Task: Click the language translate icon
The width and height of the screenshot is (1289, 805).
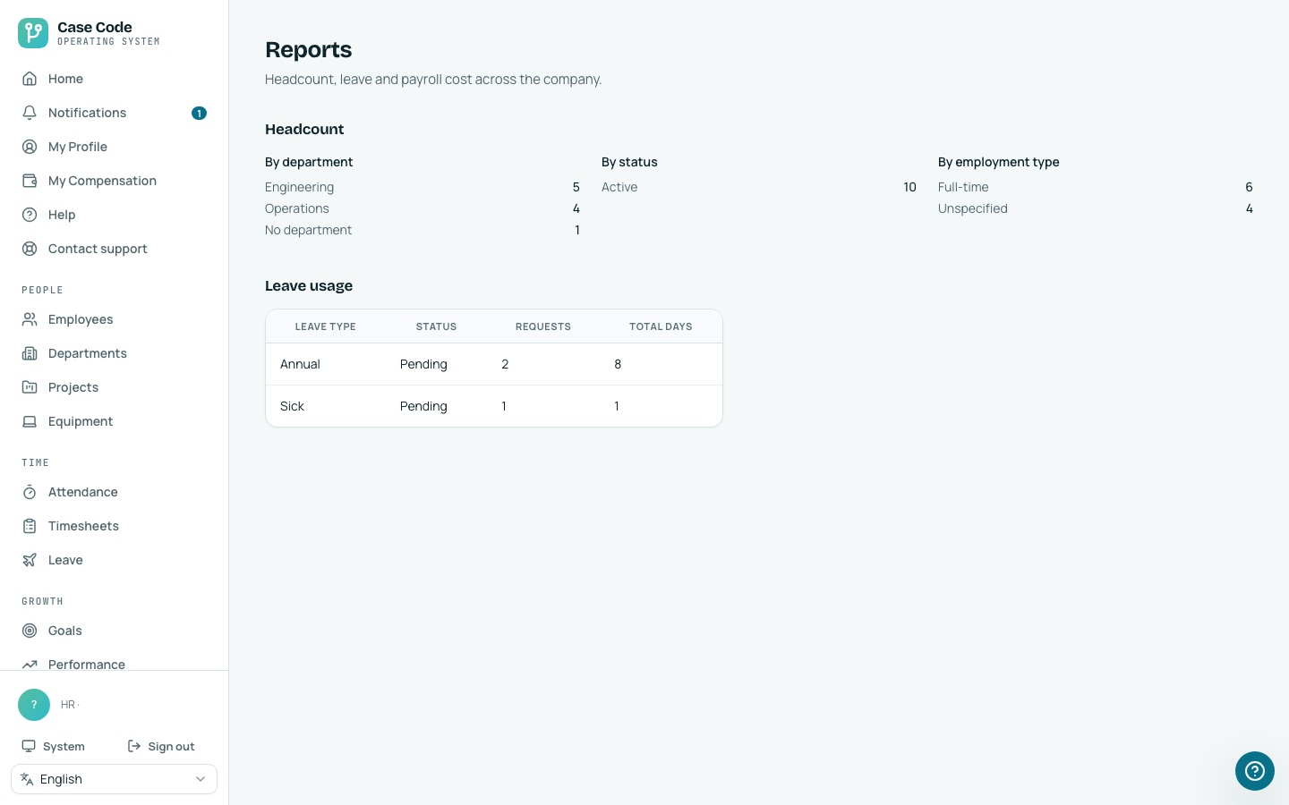Action: click(27, 779)
